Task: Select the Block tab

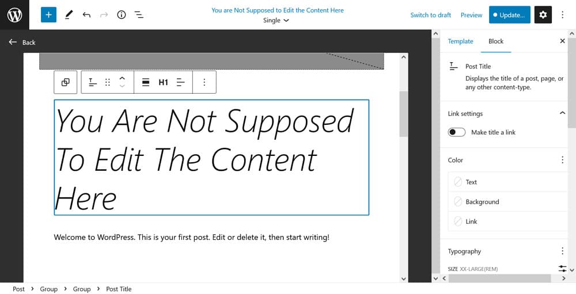Action: pos(495,41)
